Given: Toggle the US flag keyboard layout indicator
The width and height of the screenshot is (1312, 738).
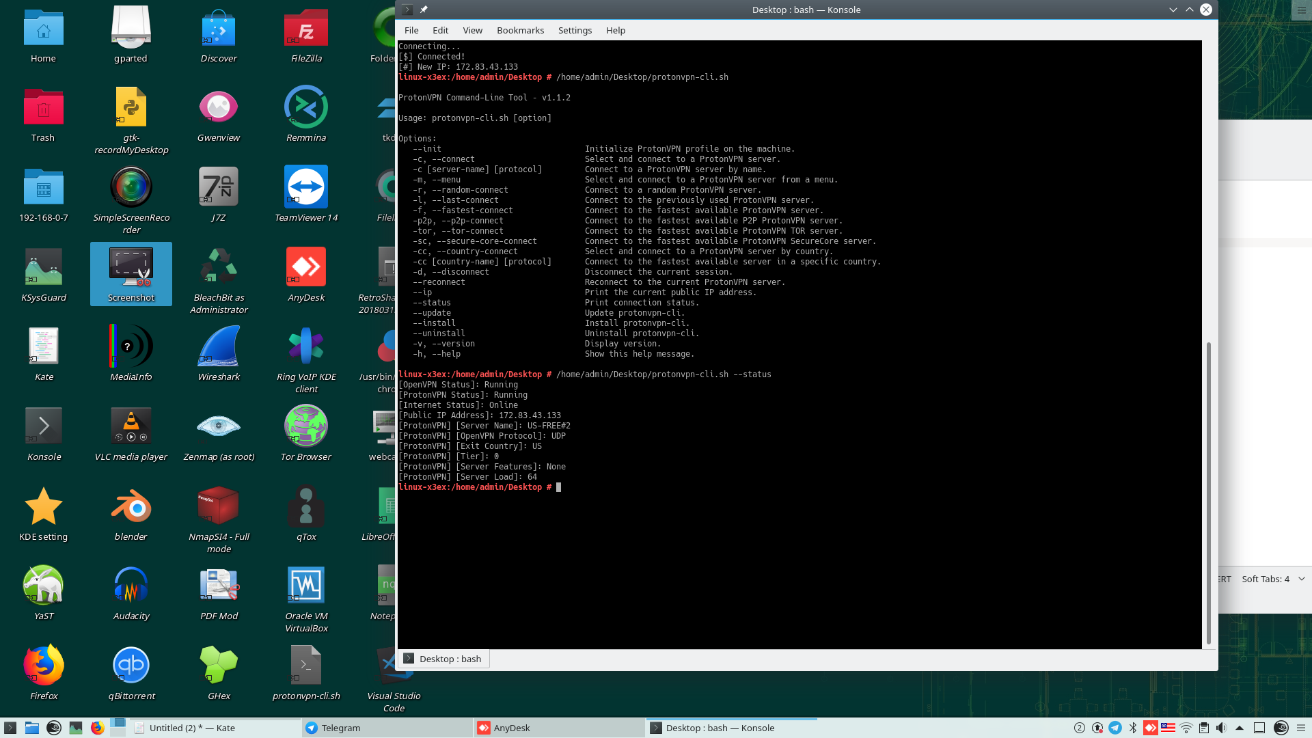Looking at the screenshot, I should coord(1168,728).
